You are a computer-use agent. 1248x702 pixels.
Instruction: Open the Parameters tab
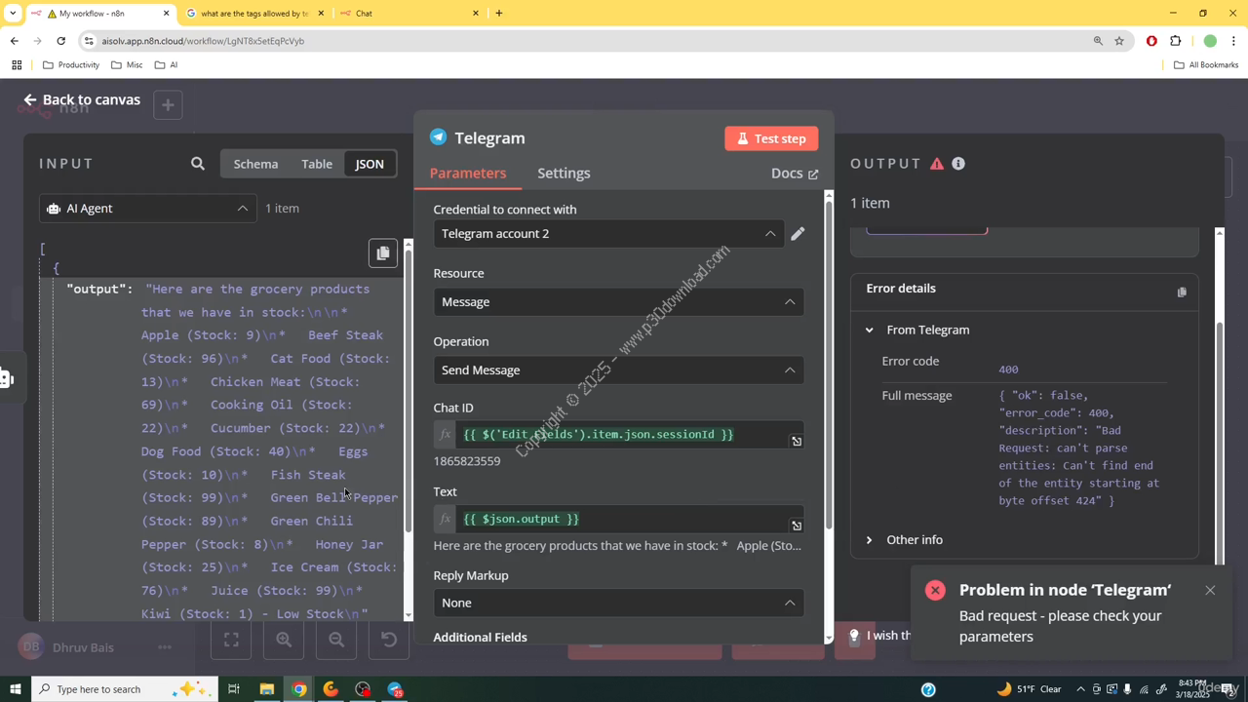[x=468, y=174]
